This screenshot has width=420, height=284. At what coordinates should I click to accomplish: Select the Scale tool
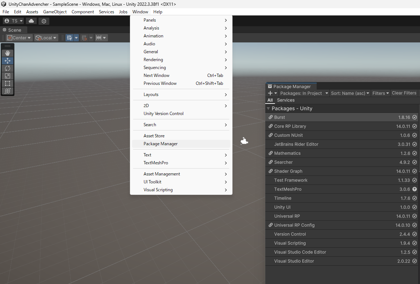click(x=8, y=76)
